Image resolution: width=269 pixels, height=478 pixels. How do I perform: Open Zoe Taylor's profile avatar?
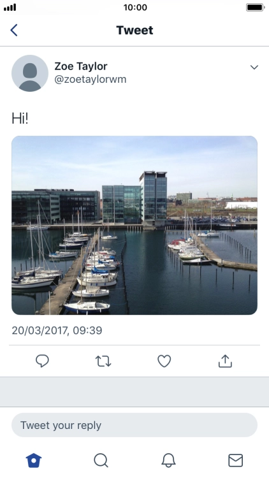30,73
